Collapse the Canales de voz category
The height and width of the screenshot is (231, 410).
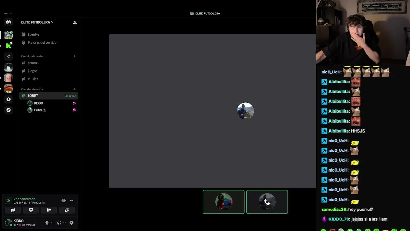point(32,89)
